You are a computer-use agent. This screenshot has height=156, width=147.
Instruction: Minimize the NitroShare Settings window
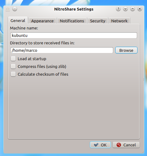[125, 9]
